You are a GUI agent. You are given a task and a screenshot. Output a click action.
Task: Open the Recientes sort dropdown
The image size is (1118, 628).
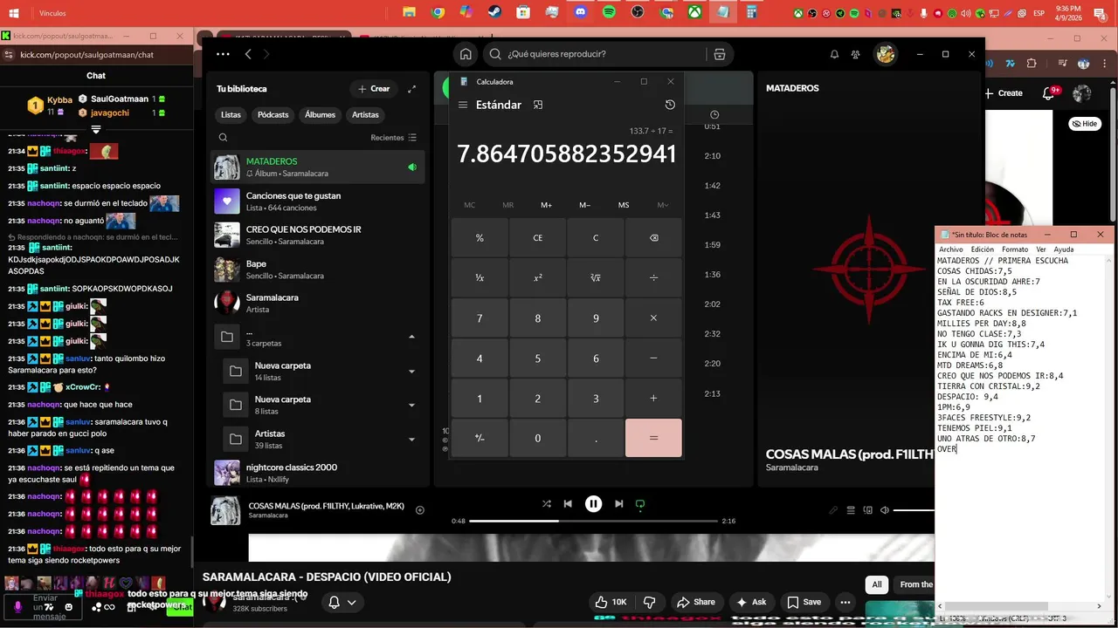click(x=393, y=138)
